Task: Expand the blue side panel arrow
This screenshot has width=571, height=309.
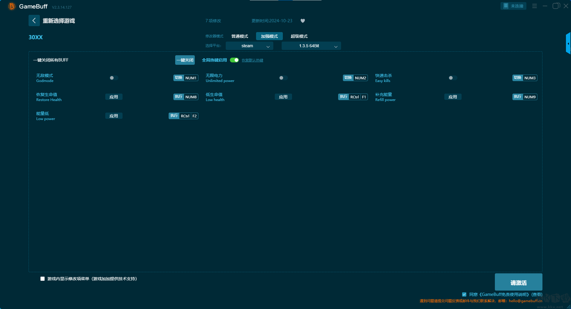Action: pos(568,44)
